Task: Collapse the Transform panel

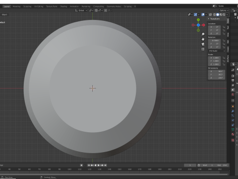Action: pyautogui.click(x=209, y=19)
